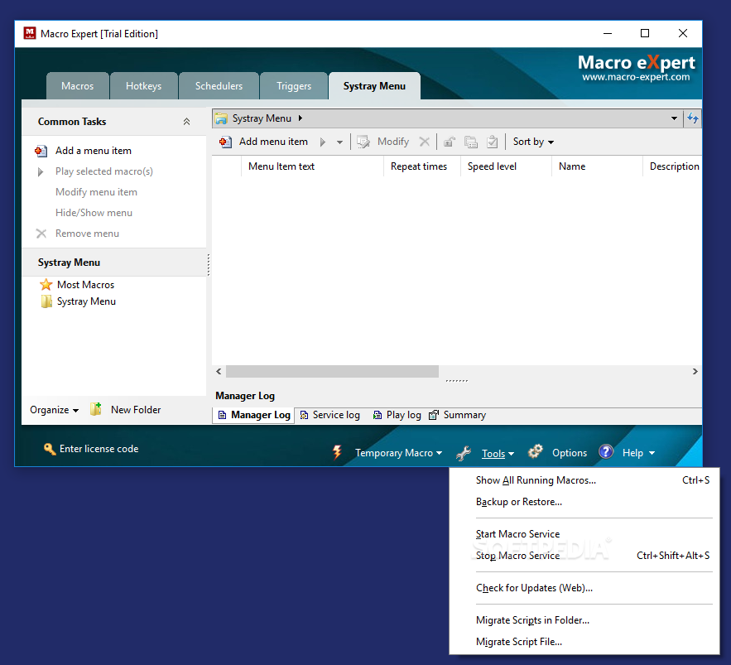Open the Service log tab
Screen dimensions: 731x665
[330, 415]
